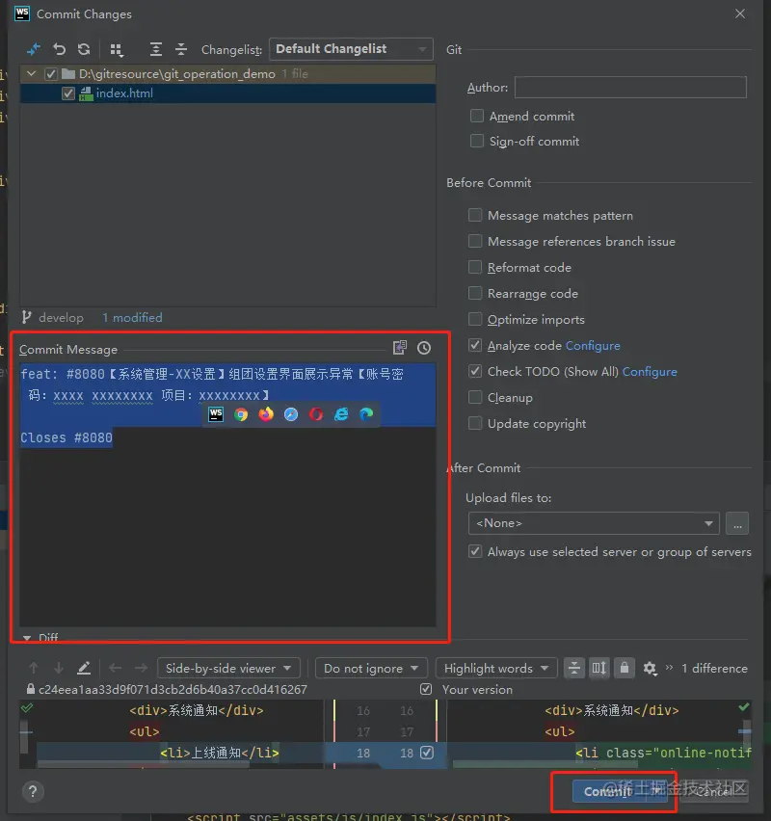Open the Group By icon in toolbar
Image resolution: width=771 pixels, height=821 pixels.
117,48
